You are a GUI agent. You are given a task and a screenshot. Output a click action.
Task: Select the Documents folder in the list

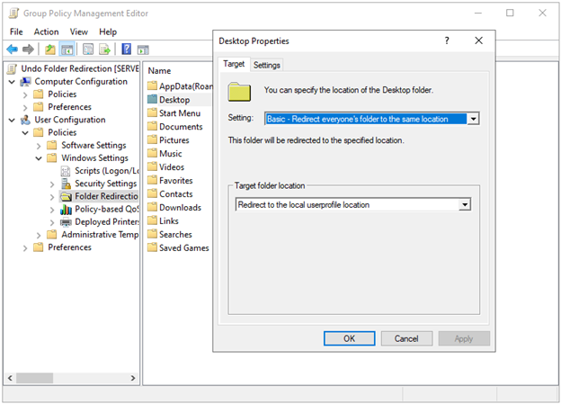pyautogui.click(x=180, y=127)
